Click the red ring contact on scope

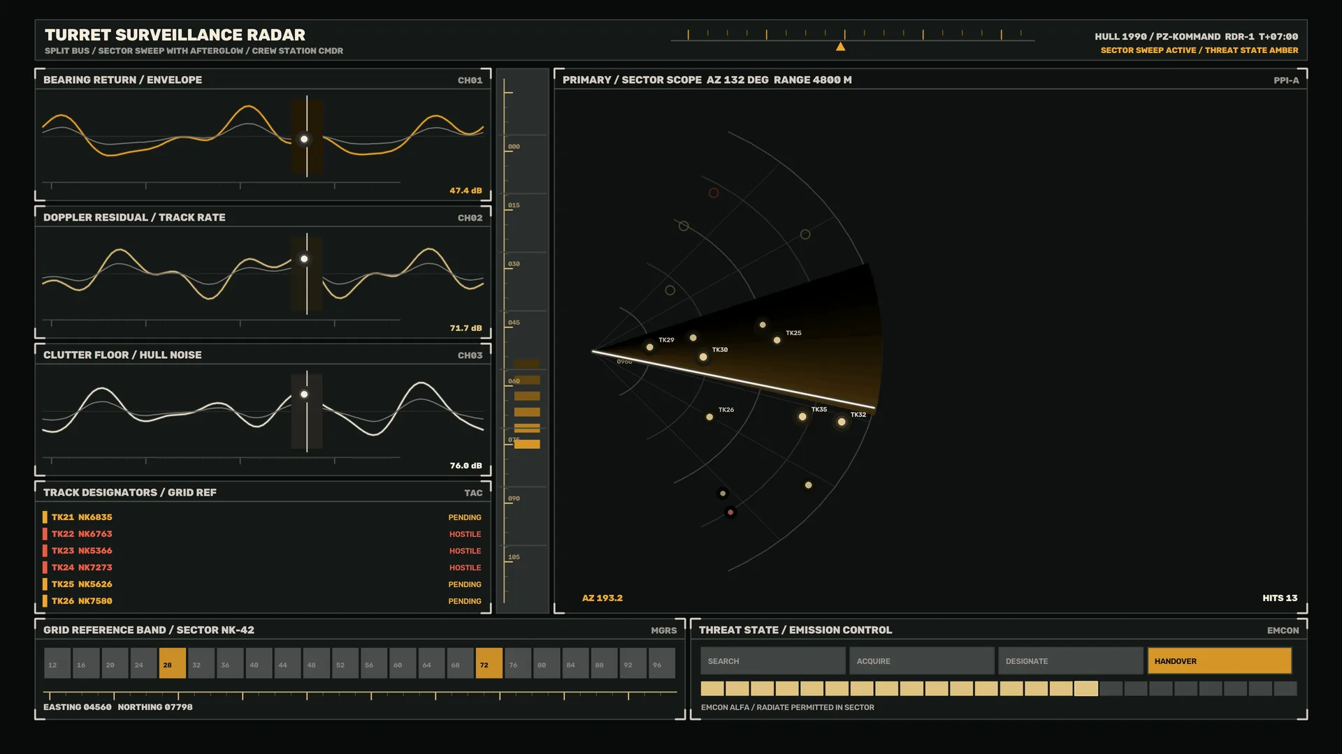(714, 193)
